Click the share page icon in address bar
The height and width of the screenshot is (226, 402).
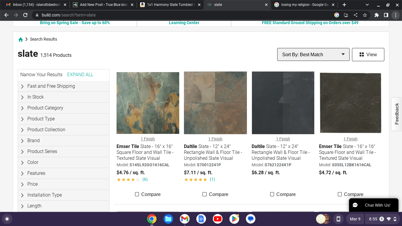(x=356, y=15)
